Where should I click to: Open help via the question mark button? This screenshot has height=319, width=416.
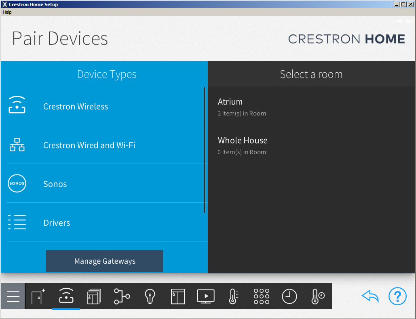coord(397,296)
